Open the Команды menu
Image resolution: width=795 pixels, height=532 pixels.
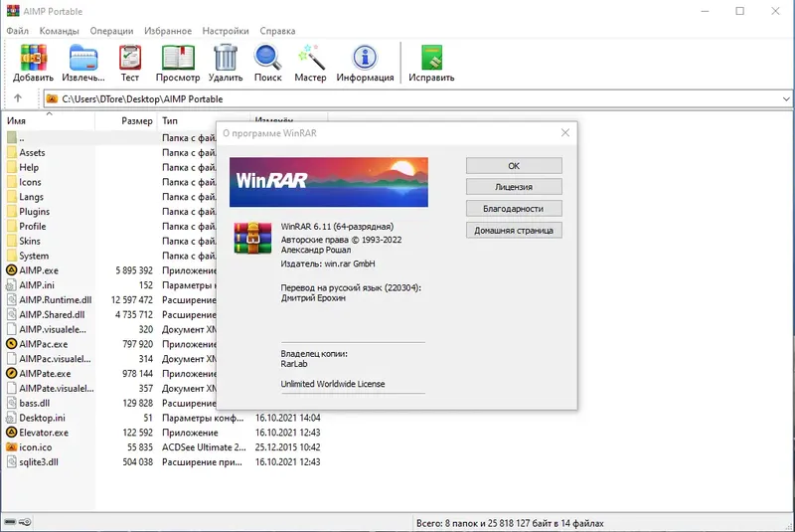point(60,31)
